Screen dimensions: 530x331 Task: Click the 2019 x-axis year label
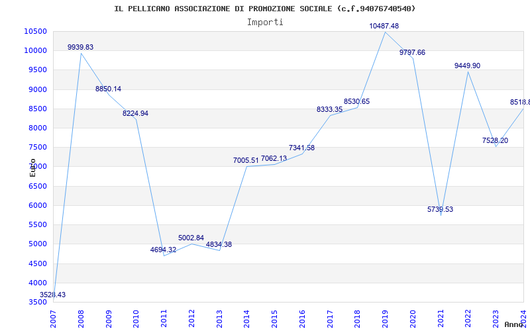(385, 319)
